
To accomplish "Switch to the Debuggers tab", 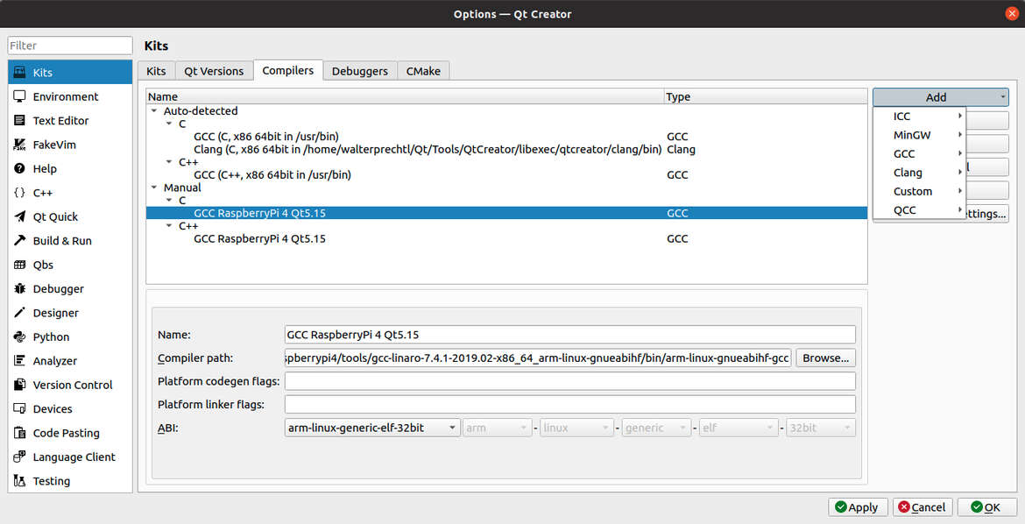I will [x=359, y=71].
